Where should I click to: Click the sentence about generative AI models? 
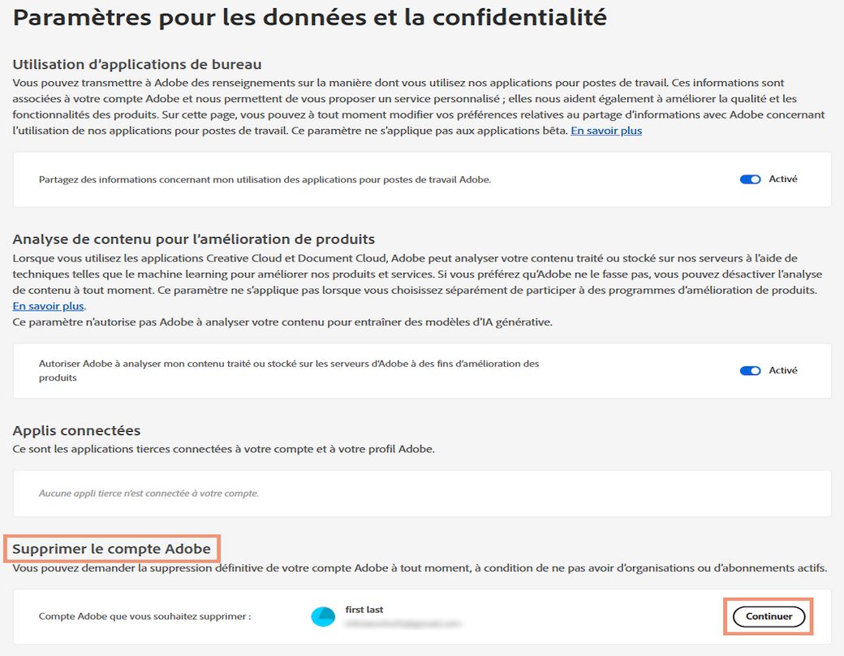(282, 322)
